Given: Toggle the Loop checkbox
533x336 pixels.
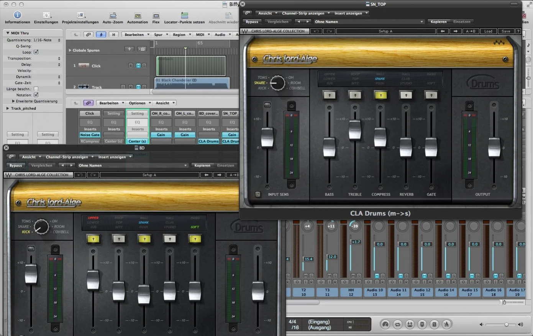Looking at the screenshot, I should [x=36, y=52].
